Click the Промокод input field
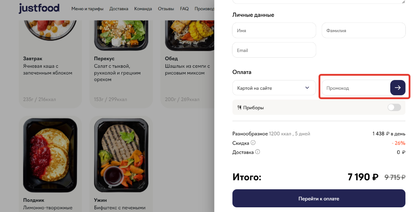Screen dimensions: 418x212 point(356,88)
